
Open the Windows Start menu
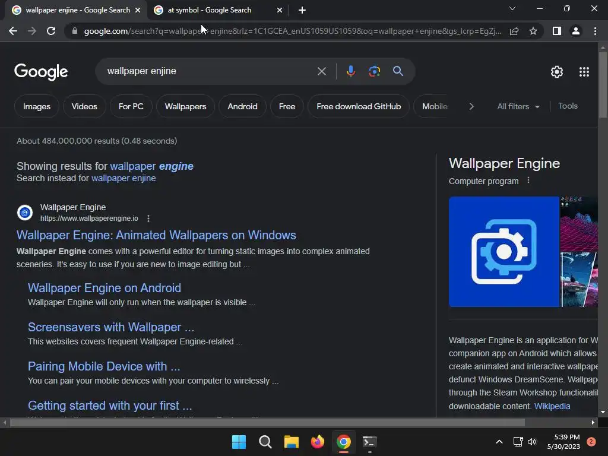point(239,442)
